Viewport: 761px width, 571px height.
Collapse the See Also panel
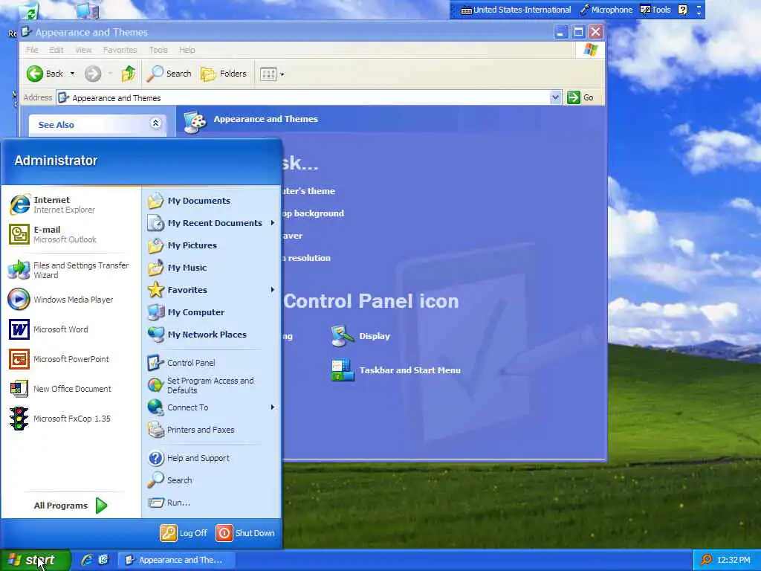155,123
